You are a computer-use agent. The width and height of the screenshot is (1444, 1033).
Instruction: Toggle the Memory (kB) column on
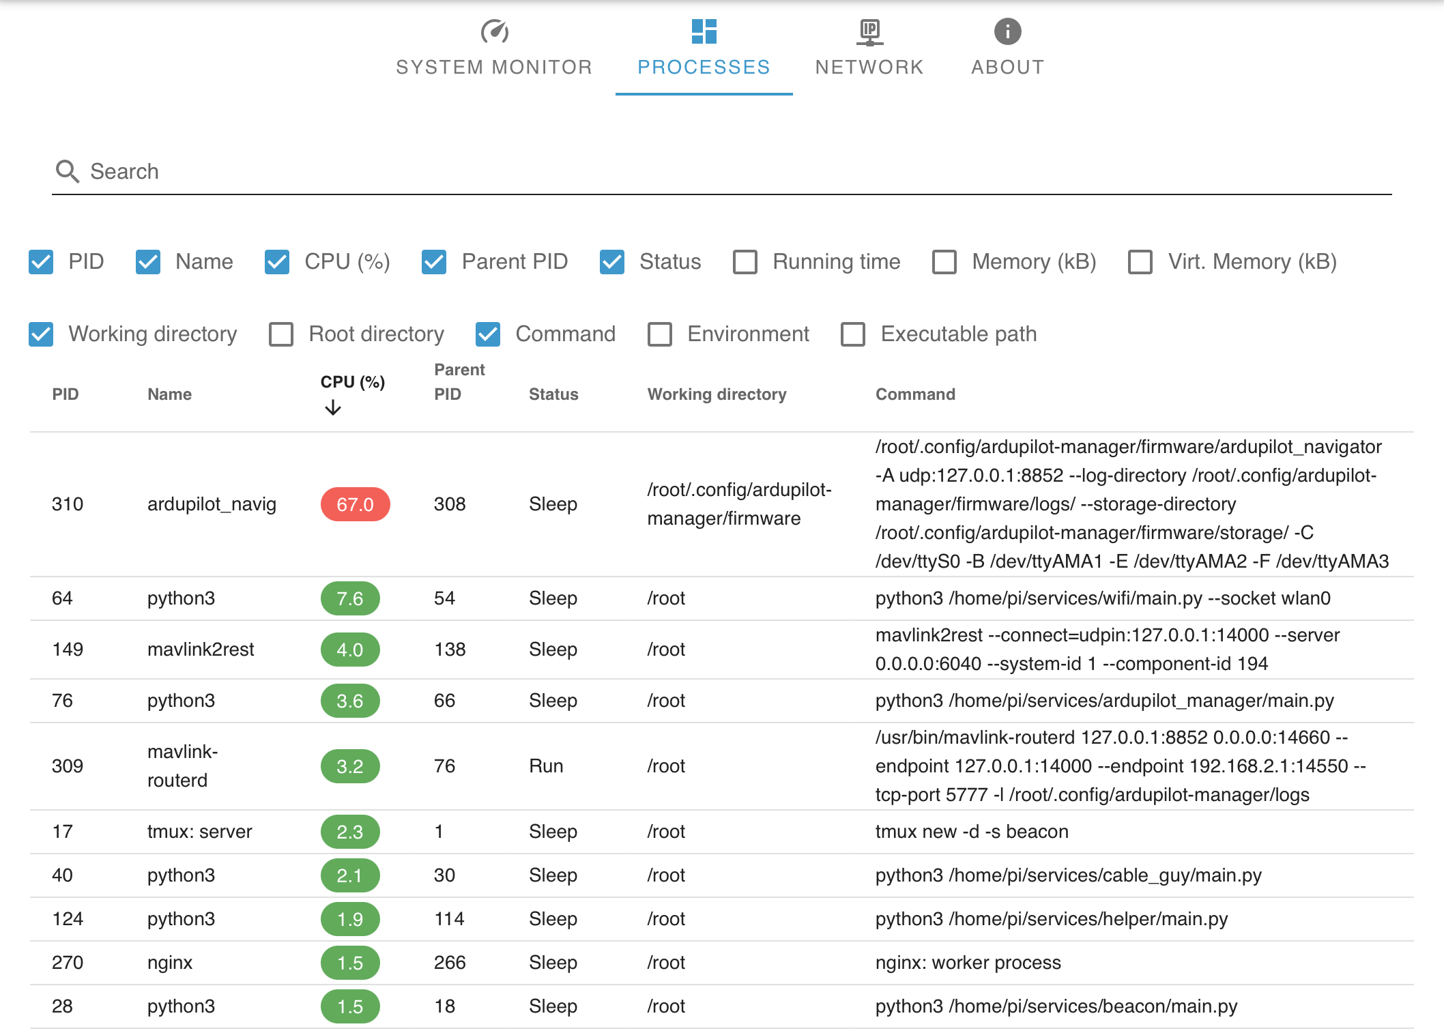coord(944,261)
